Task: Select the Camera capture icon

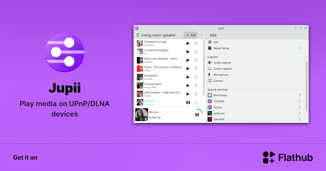Action: point(209,81)
